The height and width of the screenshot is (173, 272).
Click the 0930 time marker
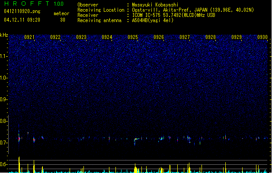[262, 37]
